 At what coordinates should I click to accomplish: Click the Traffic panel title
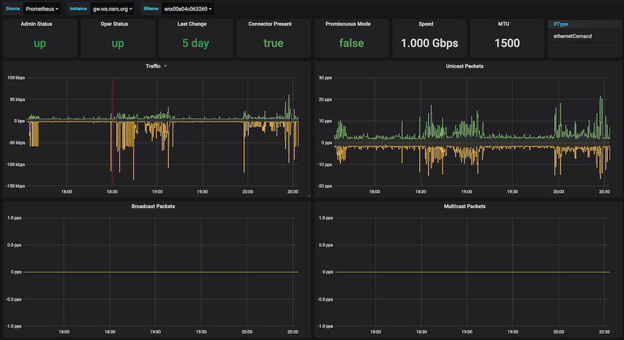pos(153,66)
